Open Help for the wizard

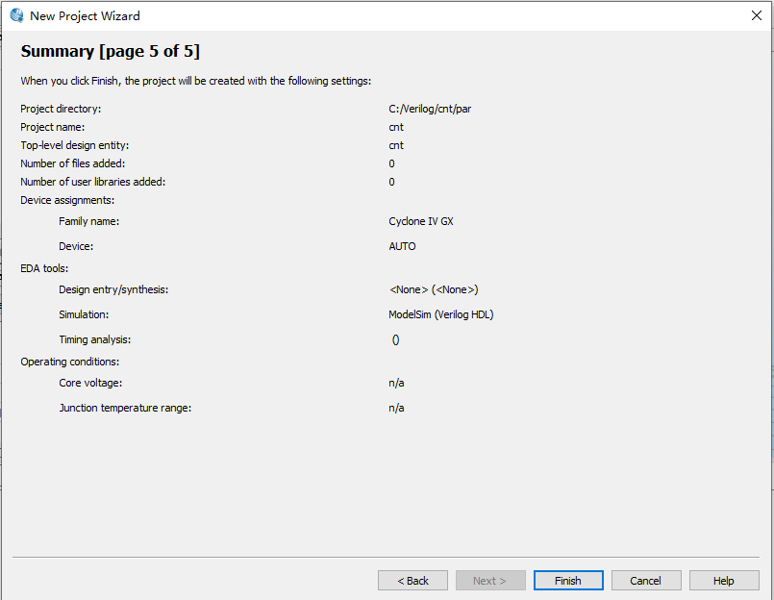coord(724,580)
